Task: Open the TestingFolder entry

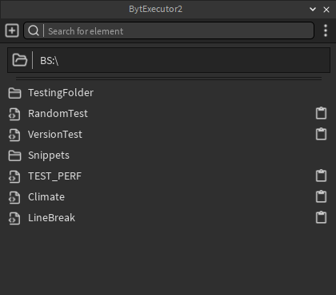Action: (x=61, y=93)
